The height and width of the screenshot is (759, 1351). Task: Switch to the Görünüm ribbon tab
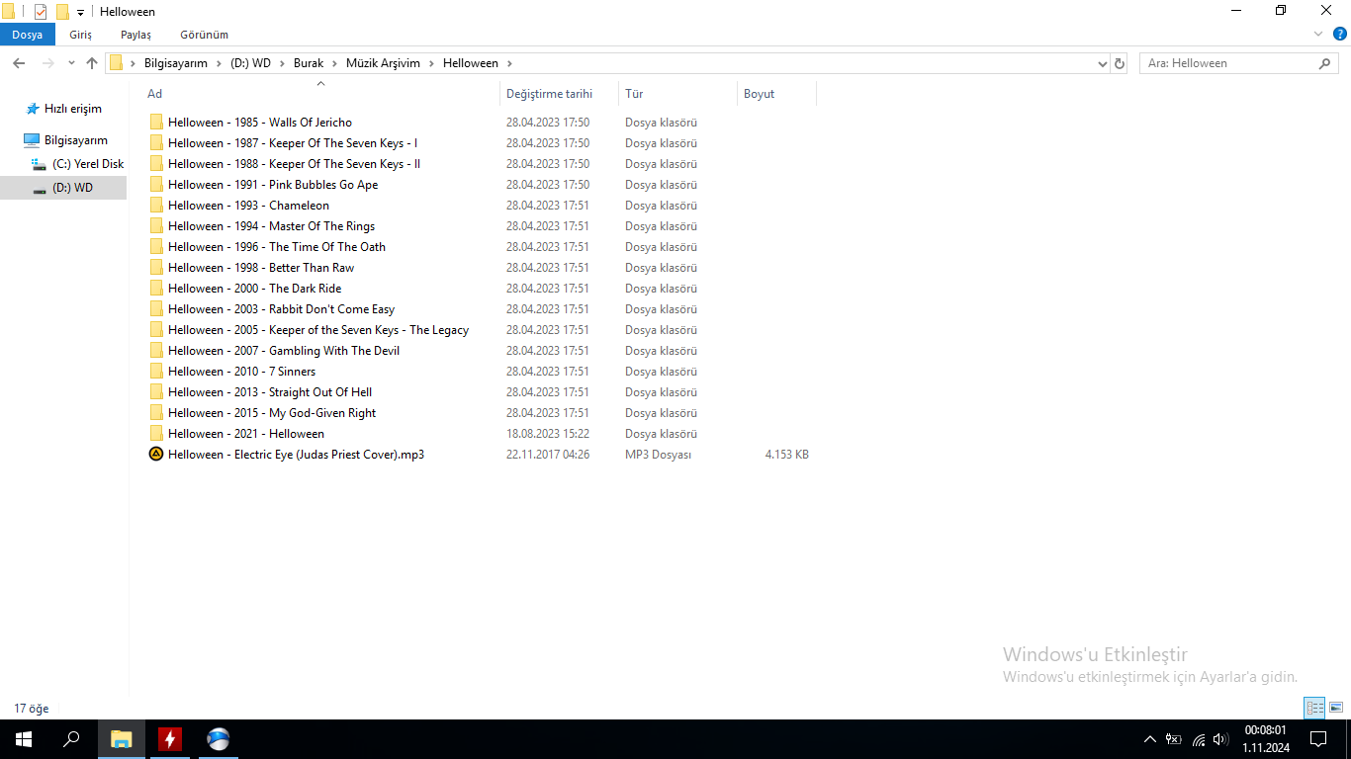(204, 35)
